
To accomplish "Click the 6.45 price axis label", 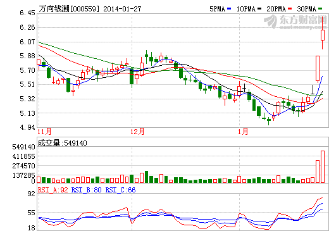I will [27, 13].
